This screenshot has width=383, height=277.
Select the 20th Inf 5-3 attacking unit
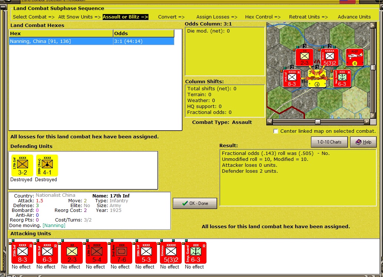(x=146, y=253)
